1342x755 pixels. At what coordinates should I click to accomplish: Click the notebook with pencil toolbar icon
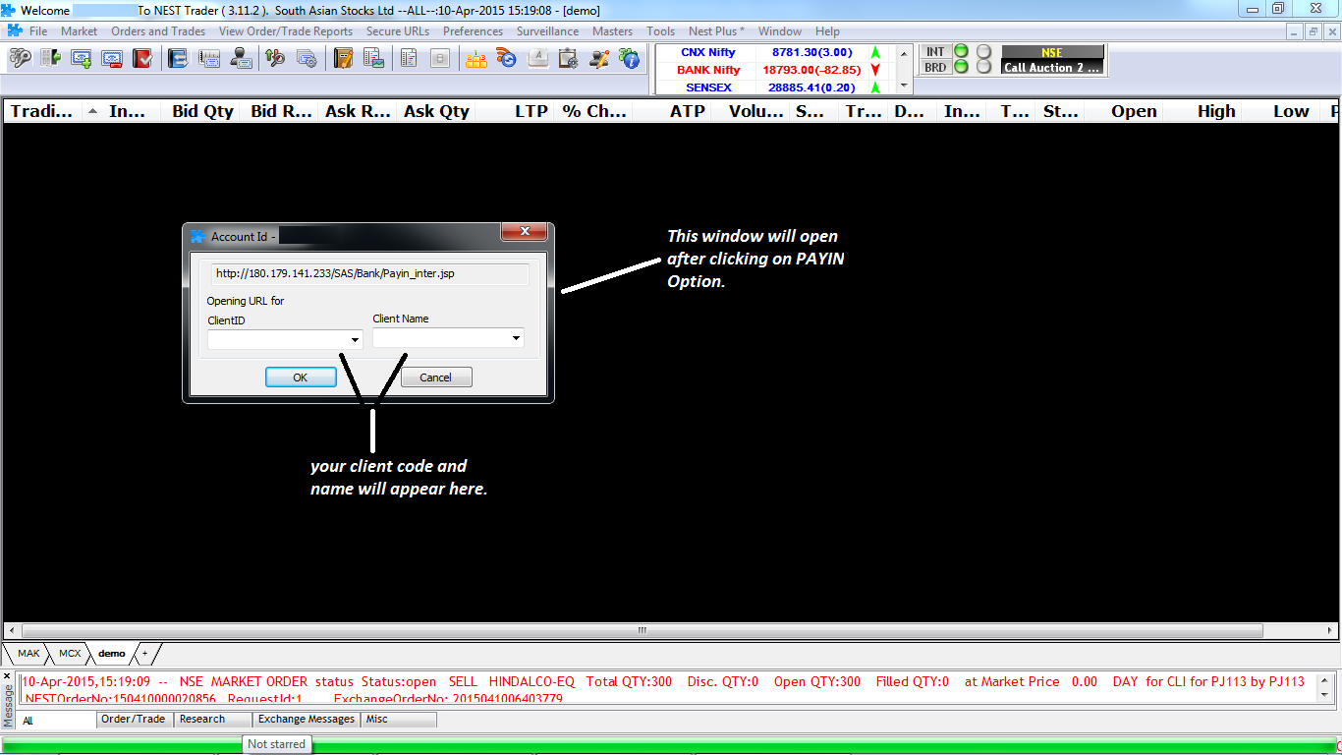(343, 59)
